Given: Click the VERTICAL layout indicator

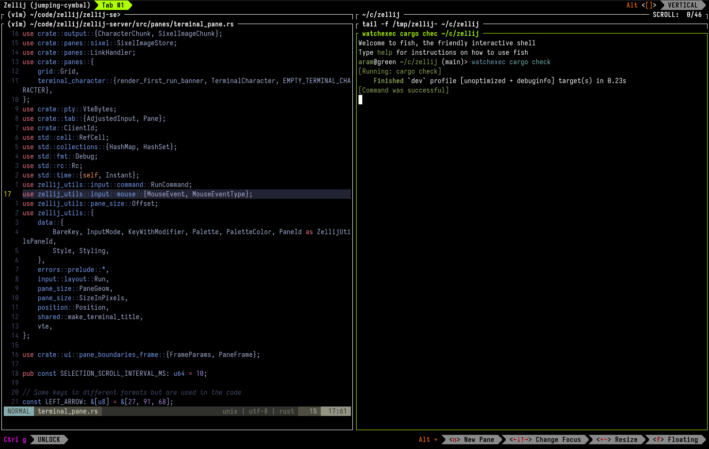Looking at the screenshot, I should pyautogui.click(x=683, y=5).
